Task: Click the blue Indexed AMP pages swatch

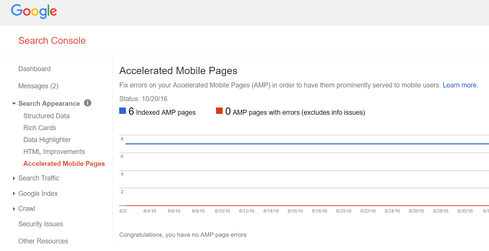Action: pyautogui.click(x=122, y=111)
